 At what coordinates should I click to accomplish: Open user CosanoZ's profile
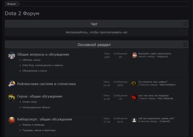[x=165, y=121]
